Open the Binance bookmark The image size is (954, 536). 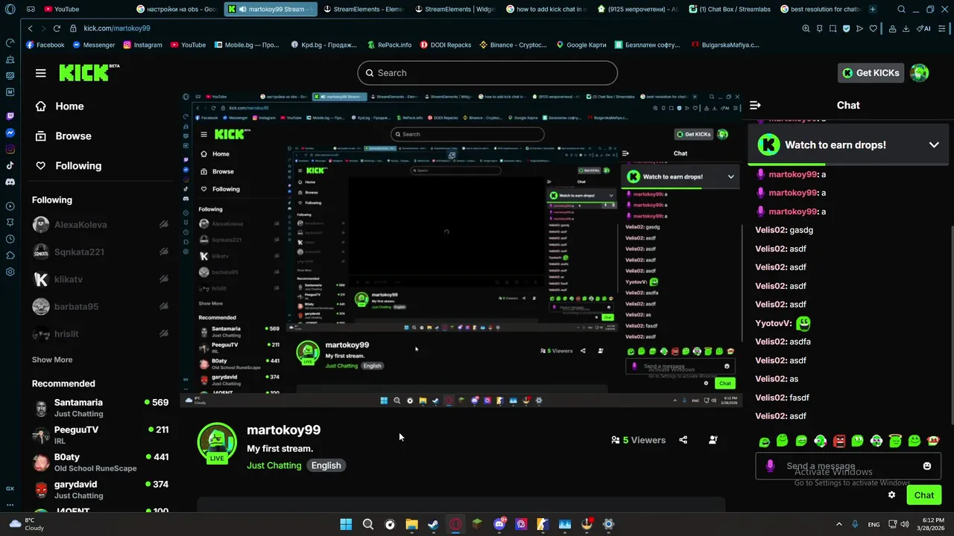tap(513, 45)
